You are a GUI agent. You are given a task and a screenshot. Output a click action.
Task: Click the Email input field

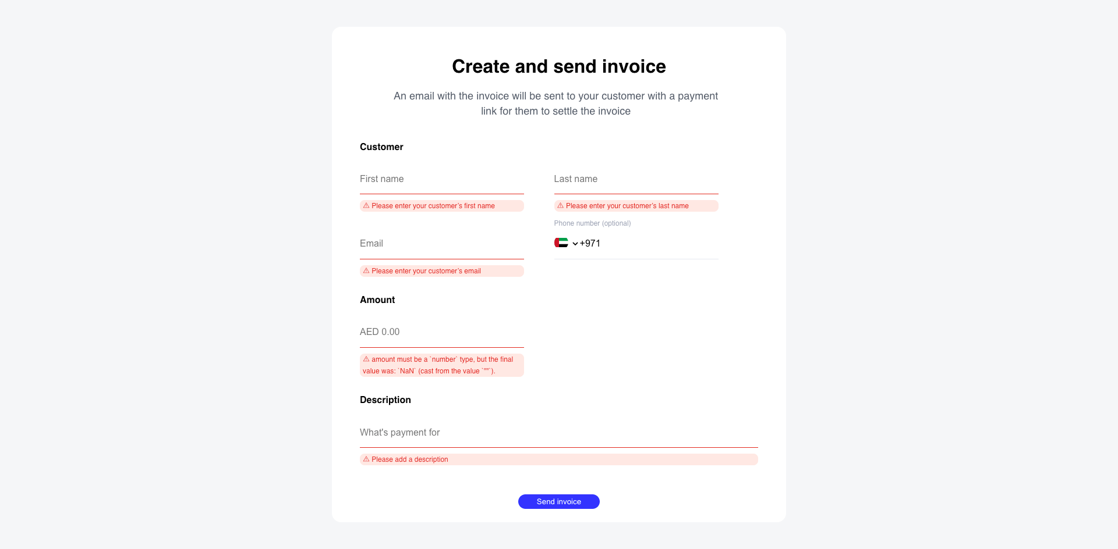click(x=441, y=244)
